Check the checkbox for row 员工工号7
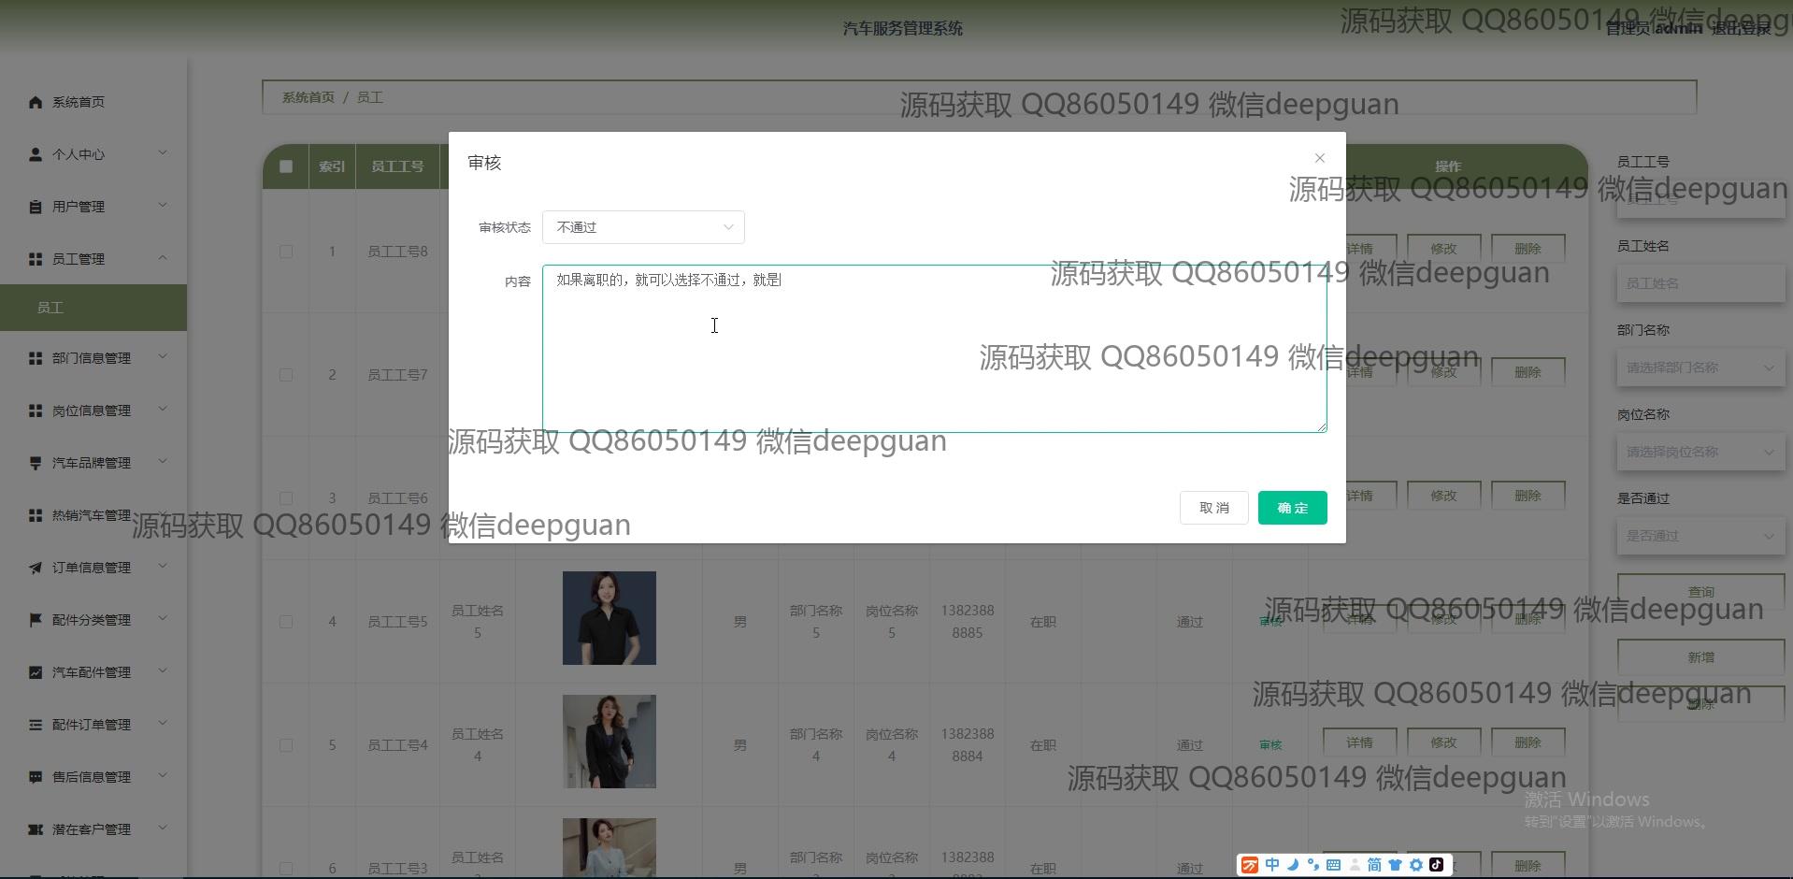The height and width of the screenshot is (879, 1793). (x=286, y=375)
